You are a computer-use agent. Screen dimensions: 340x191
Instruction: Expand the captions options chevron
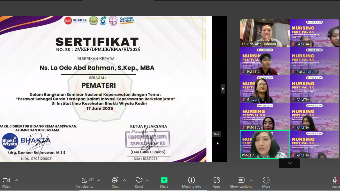[x=251, y=180]
